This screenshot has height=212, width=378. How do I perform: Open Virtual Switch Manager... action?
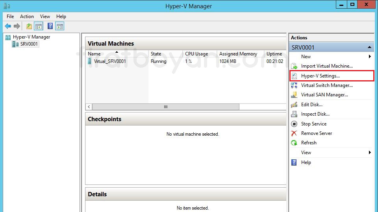(x=327, y=85)
